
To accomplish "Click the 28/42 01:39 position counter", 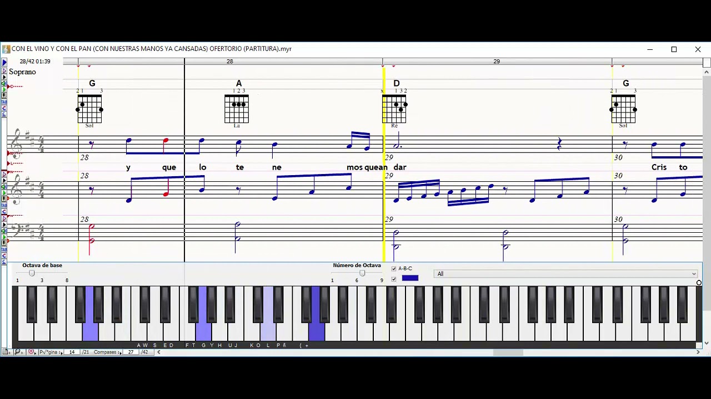I will [35, 62].
